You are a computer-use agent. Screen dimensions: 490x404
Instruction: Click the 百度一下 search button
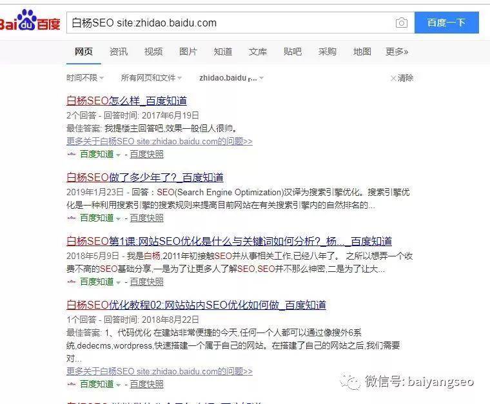point(447,23)
